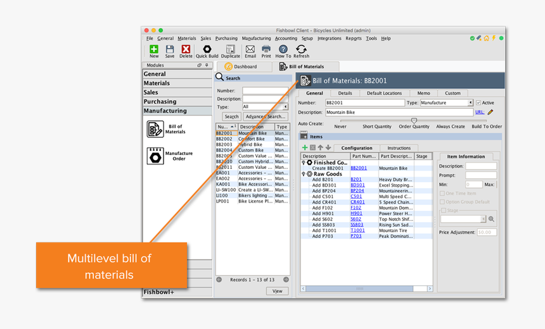The image size is (545, 329).
Task: Open the BOM Type Manufacture dropdown
Action: pyautogui.click(x=470, y=102)
